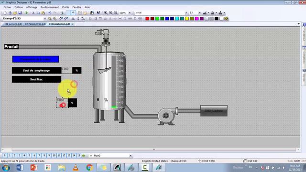The width and height of the screenshot is (306, 172).
Task: Click the Undo arrow icon
Action: point(50,13)
